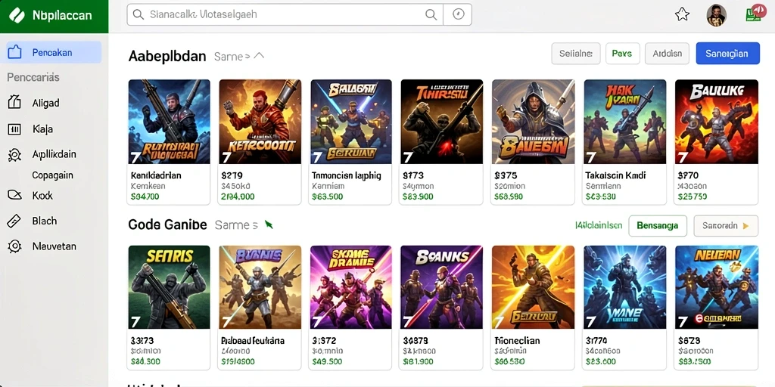
Task: Select the Aligad sidebar icon
Action: (x=15, y=103)
